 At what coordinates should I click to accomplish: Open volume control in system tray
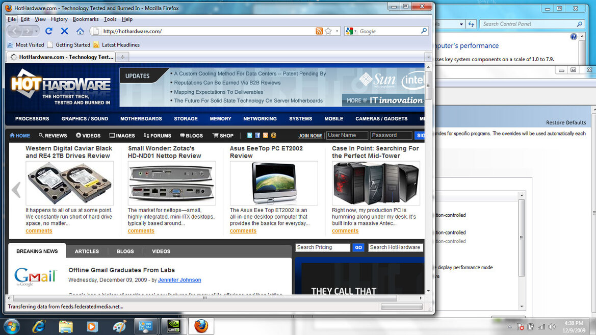552,327
